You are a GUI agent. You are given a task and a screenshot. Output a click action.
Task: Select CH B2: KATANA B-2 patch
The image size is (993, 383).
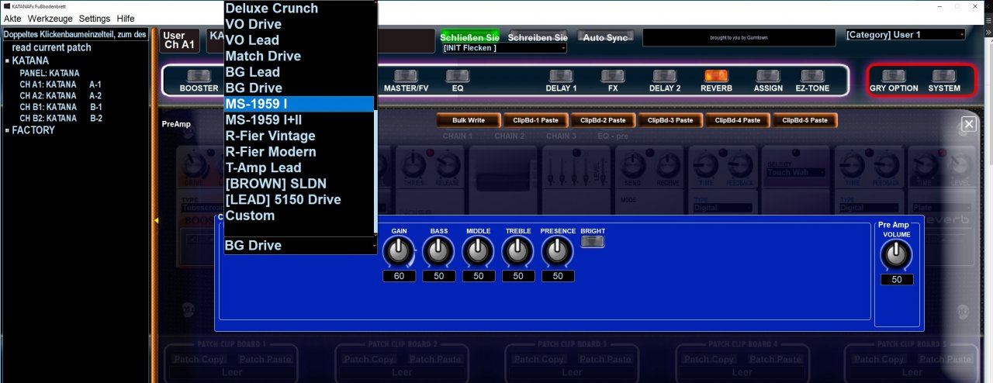click(x=61, y=118)
